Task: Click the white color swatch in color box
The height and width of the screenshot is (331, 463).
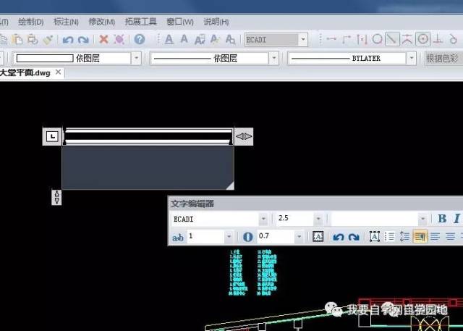Action: click(45, 58)
